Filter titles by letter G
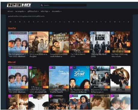The height and width of the screenshot is (110, 138). 42,22
